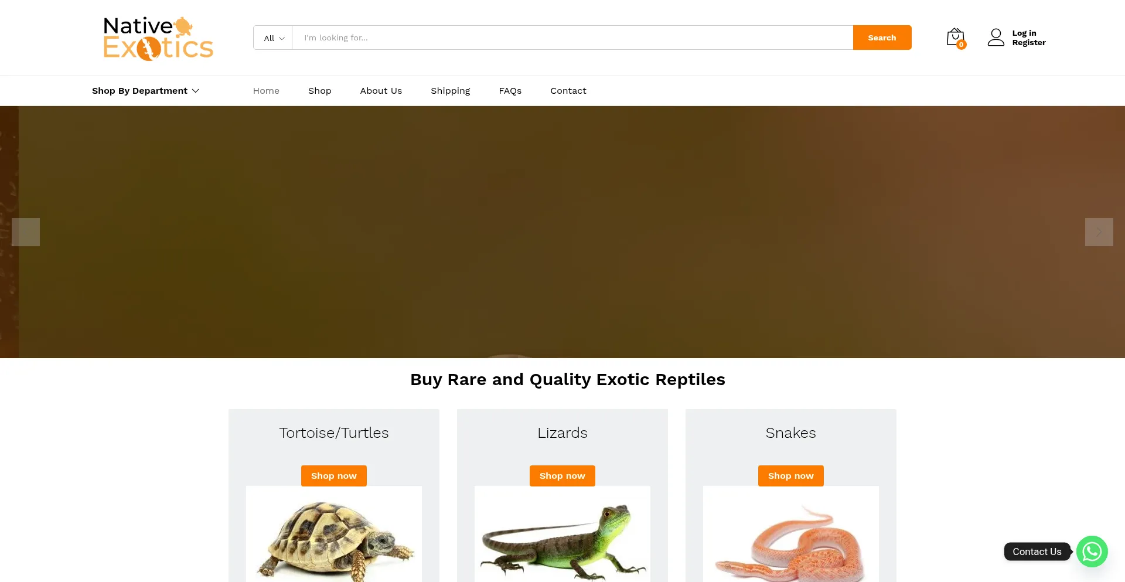Click the orange Search button
This screenshot has height=582, width=1125.
(882, 38)
